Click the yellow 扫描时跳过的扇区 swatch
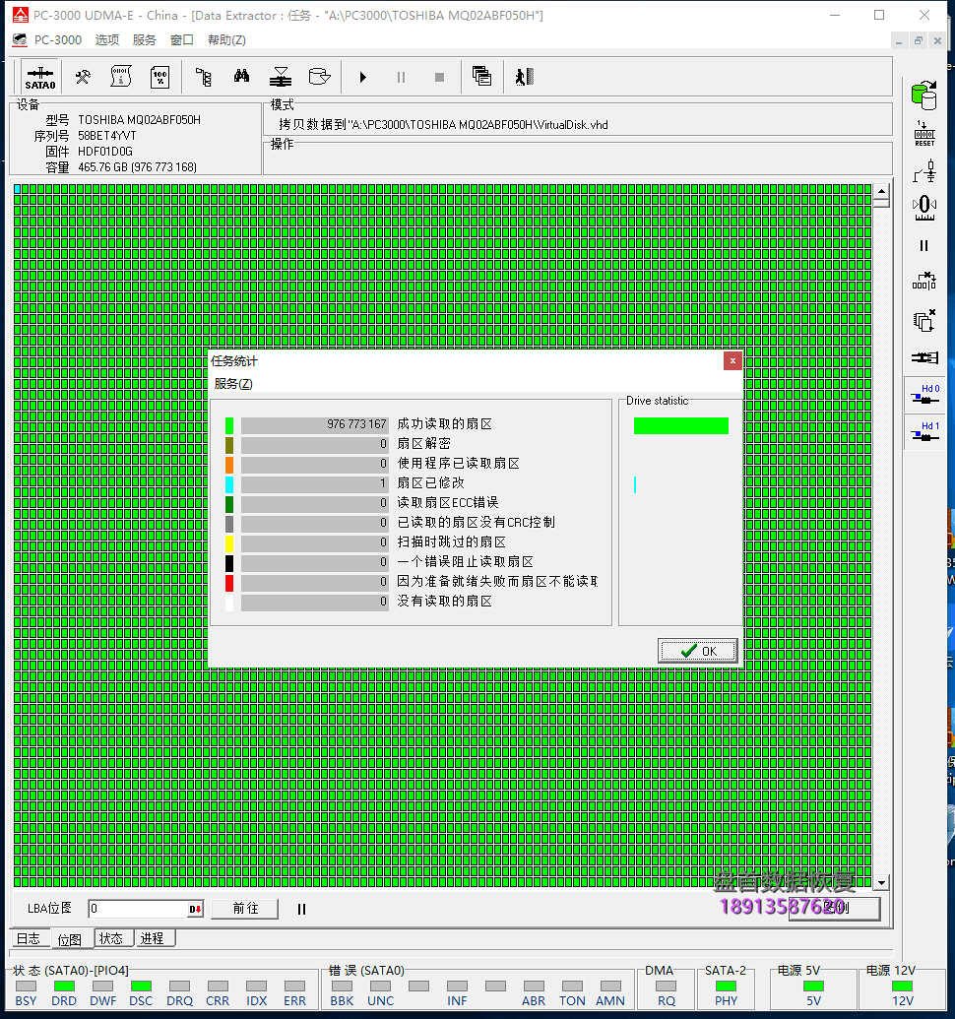The image size is (955, 1019). click(229, 543)
